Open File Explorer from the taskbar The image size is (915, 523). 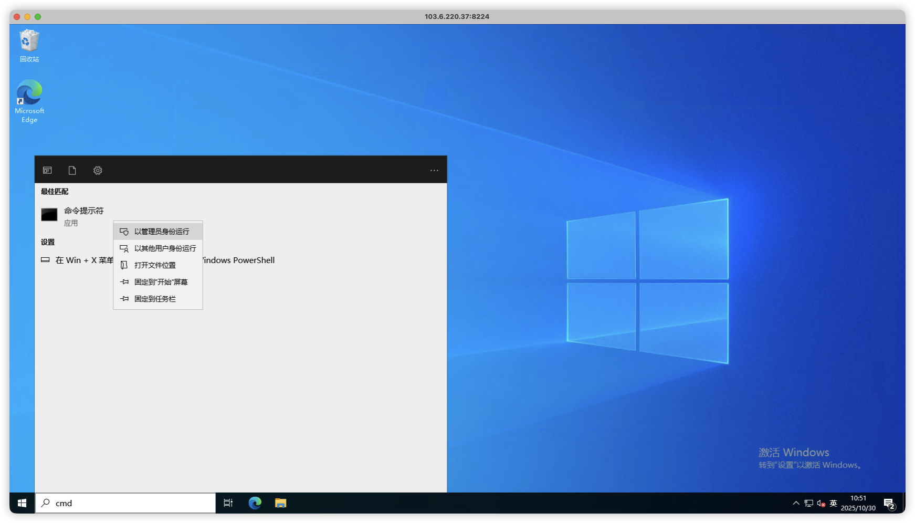point(281,503)
